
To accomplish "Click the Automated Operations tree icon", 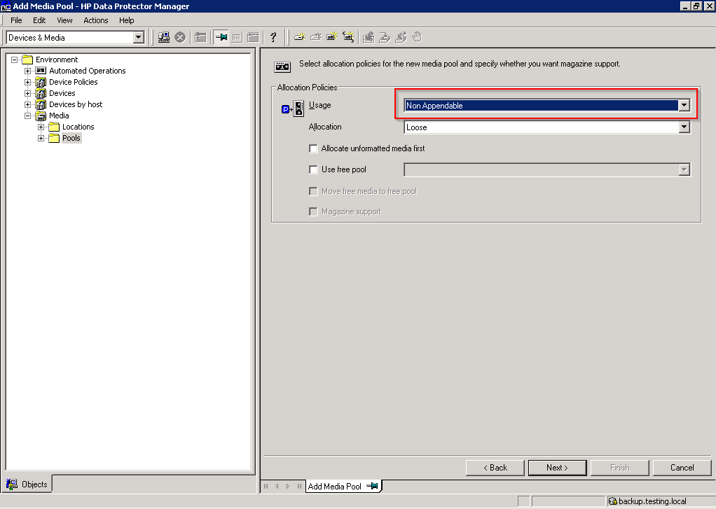I will 41,71.
